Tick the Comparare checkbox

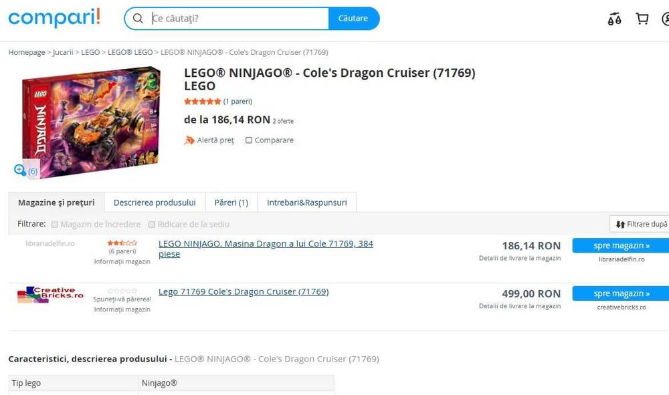coord(249,140)
